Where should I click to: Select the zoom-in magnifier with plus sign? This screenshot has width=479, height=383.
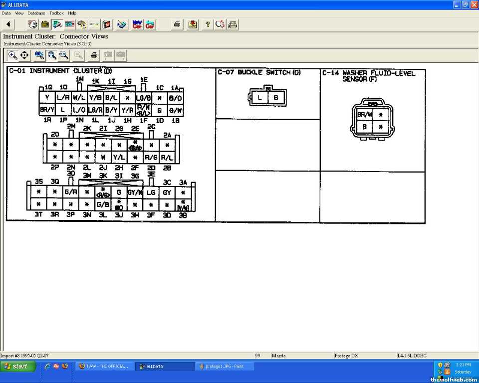[x=12, y=55]
